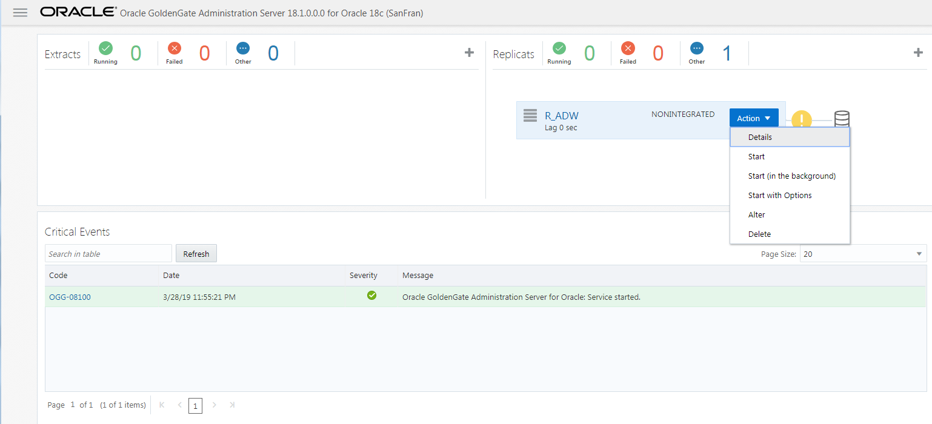This screenshot has width=932, height=424.
Task: Click the database icon next to R_ADW
Action: [x=842, y=118]
